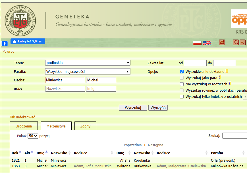Open info icon beside Wyszukaj jako para
The image size is (247, 173).
[x=220, y=77]
